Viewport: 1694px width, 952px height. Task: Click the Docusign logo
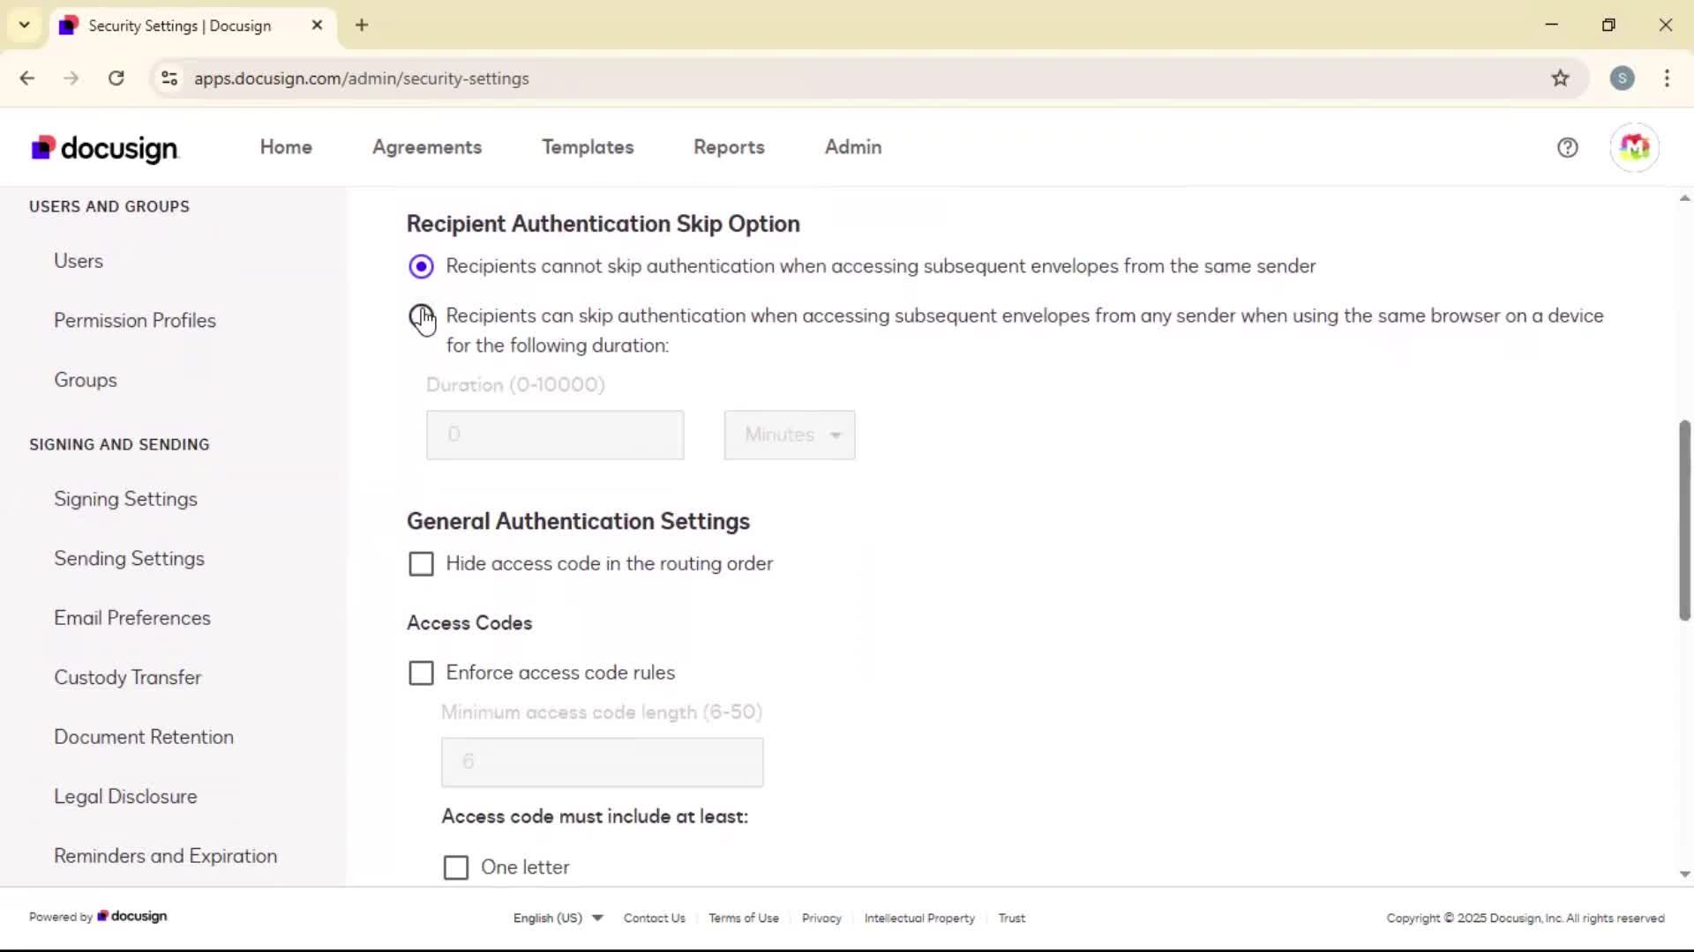(x=105, y=148)
